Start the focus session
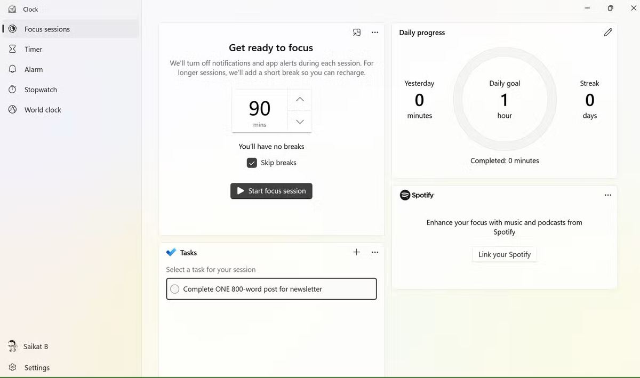 pos(271,191)
